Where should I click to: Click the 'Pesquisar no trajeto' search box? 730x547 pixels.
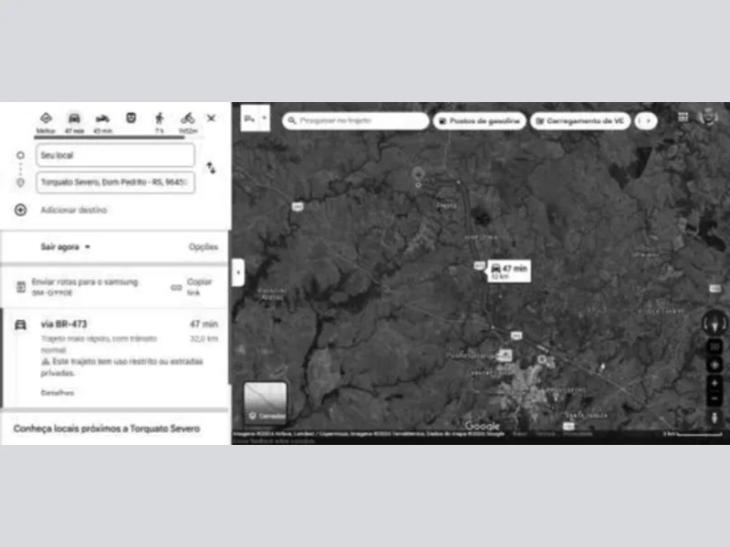click(x=356, y=121)
